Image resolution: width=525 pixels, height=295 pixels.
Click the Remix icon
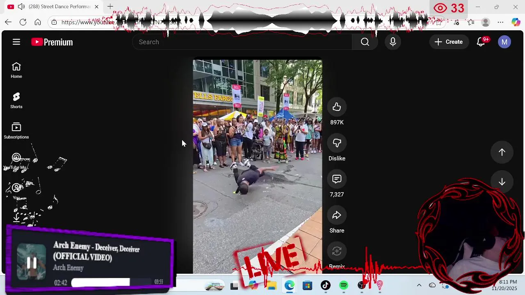click(x=337, y=251)
